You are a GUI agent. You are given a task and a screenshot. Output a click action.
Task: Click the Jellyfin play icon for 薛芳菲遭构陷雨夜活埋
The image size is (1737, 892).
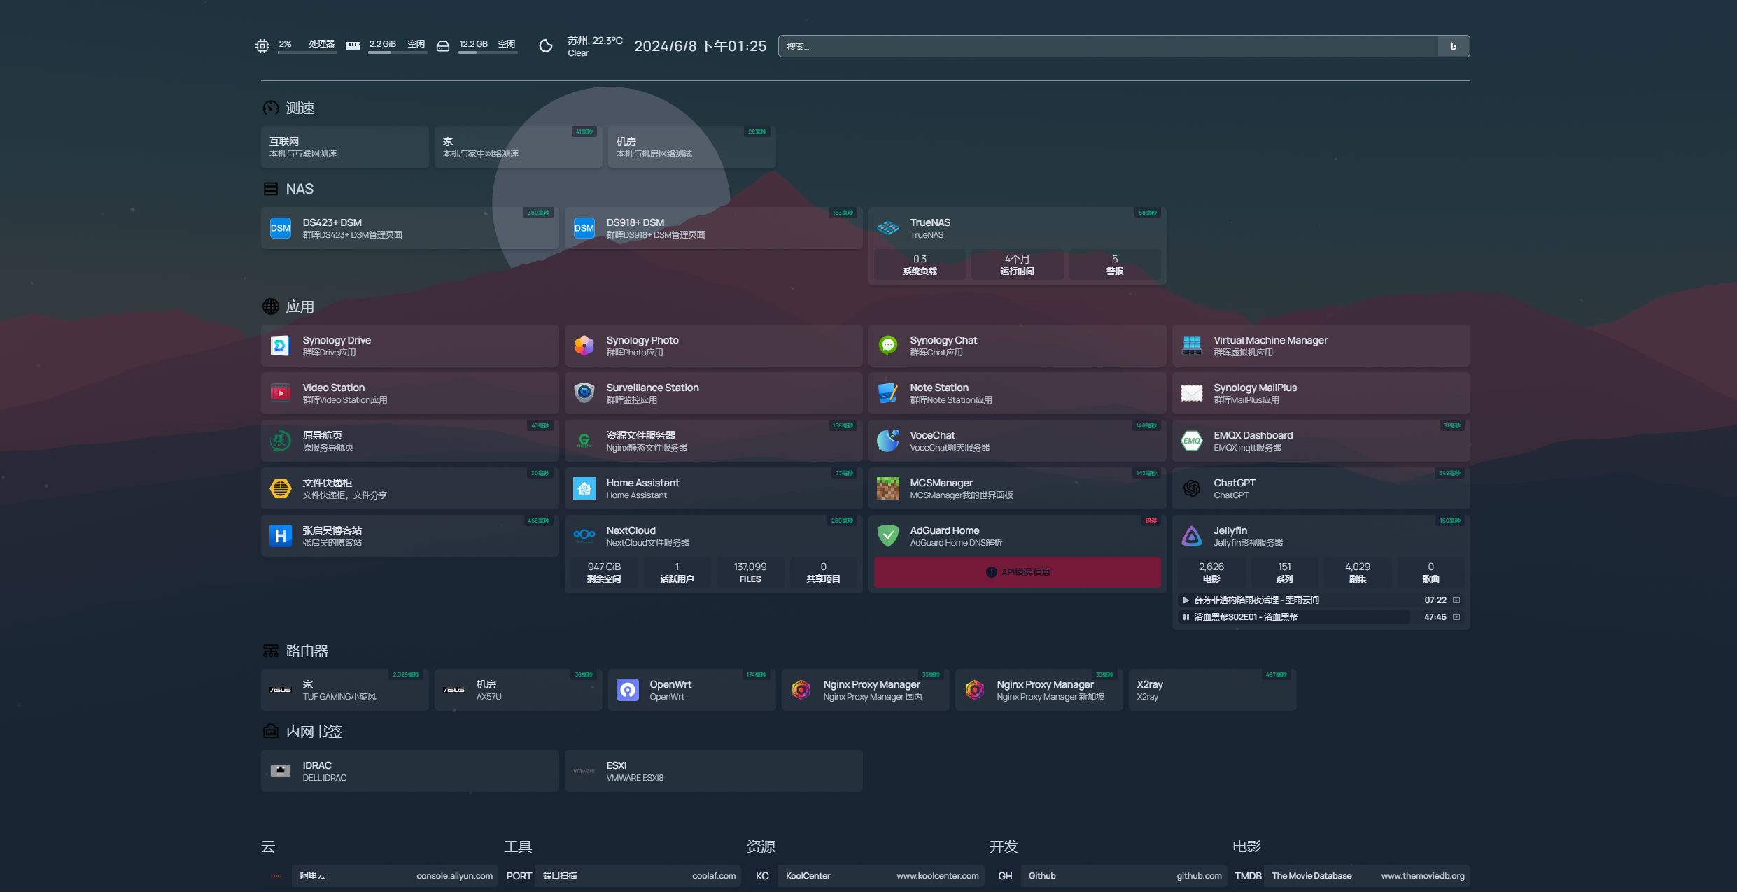coord(1186,600)
